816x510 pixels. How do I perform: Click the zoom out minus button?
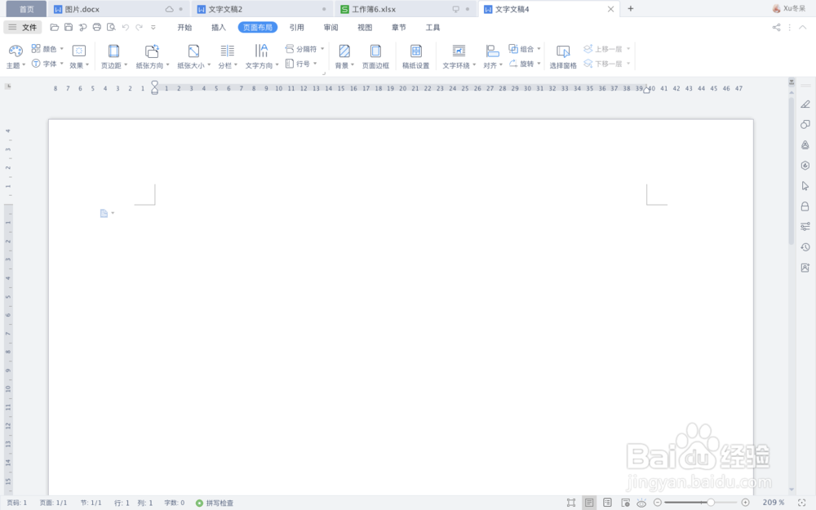click(657, 502)
